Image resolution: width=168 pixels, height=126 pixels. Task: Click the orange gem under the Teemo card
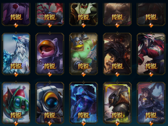tap(50, 74)
